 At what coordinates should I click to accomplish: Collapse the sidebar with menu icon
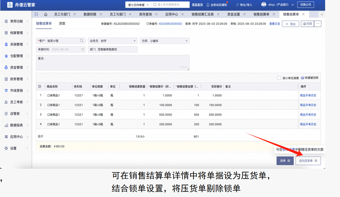click(x=36, y=14)
